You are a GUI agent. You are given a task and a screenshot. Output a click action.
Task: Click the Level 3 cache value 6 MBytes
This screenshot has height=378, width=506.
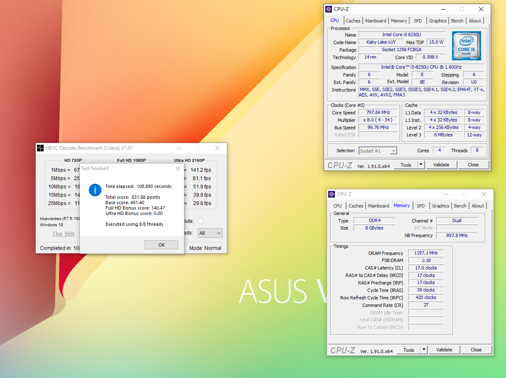click(444, 135)
